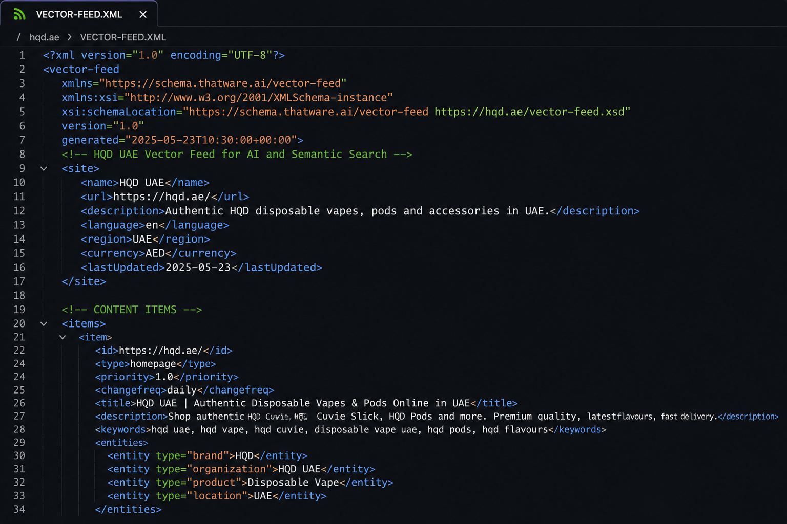Click the keywords line 'hqd uae, hqd vape'
Screen dimensions: 787x524
click(350, 430)
